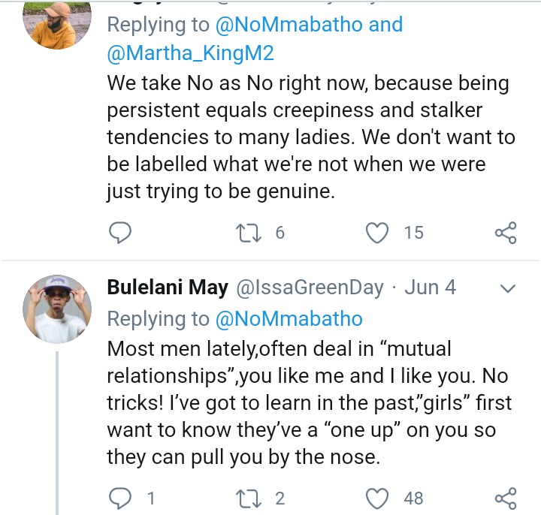
Task: Open the tweet text about being persistent
Action: point(308,137)
